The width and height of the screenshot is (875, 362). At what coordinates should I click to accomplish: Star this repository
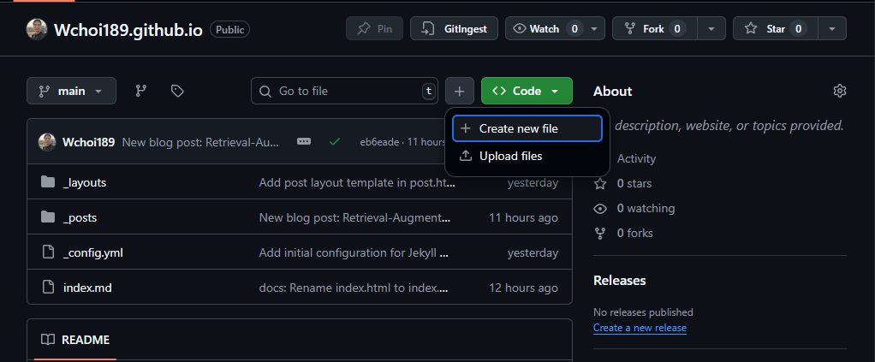click(x=775, y=28)
